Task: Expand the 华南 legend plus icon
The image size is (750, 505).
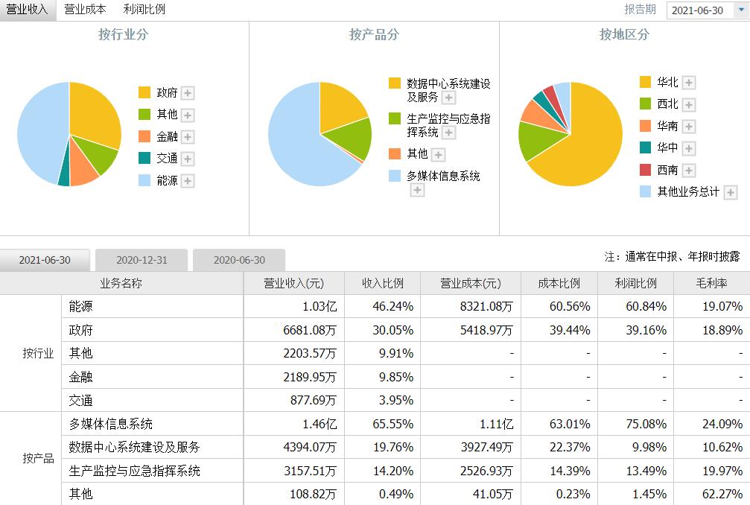Action: click(x=688, y=127)
